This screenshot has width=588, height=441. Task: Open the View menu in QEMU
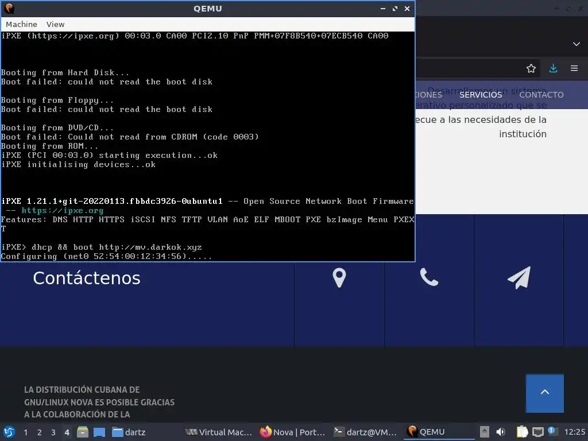(56, 24)
